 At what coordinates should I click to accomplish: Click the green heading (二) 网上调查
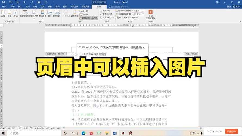(83, 115)
